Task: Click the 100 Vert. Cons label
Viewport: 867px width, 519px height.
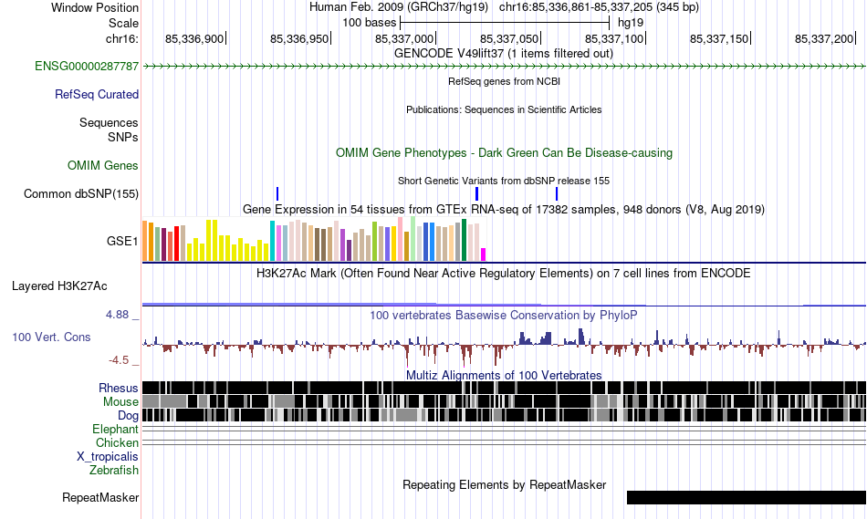Action: click(51, 337)
